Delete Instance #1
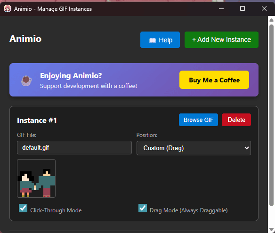The width and height of the screenshot is (275, 233). click(236, 120)
